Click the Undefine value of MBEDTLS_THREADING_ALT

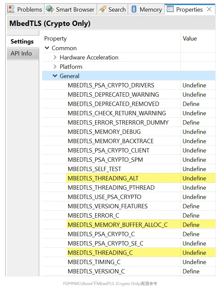coord(194,178)
